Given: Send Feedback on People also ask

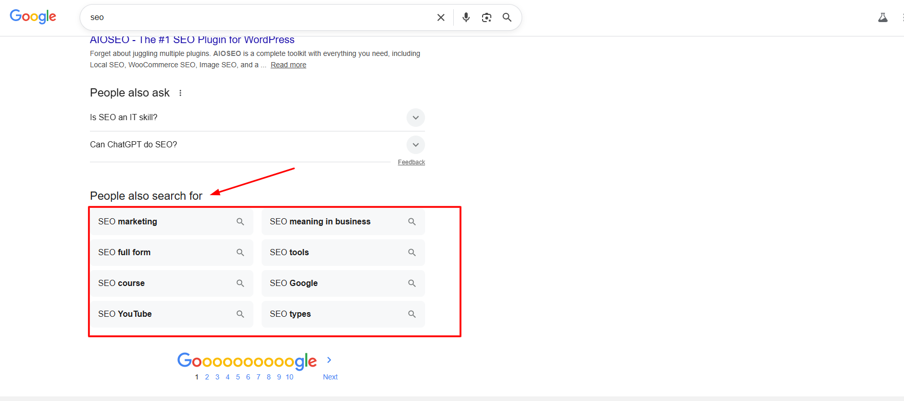Looking at the screenshot, I should tap(411, 162).
